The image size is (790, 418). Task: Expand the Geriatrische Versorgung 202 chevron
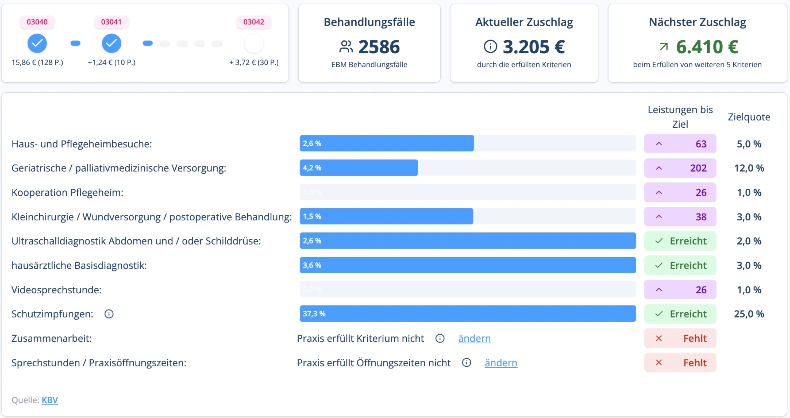click(x=659, y=168)
